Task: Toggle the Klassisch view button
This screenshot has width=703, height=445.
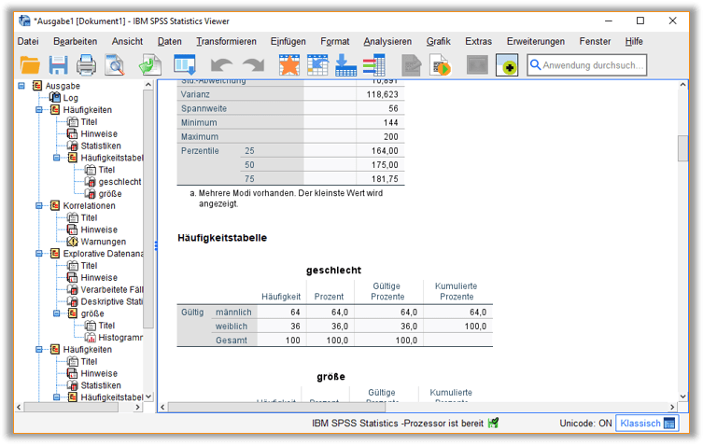Action: click(x=647, y=423)
